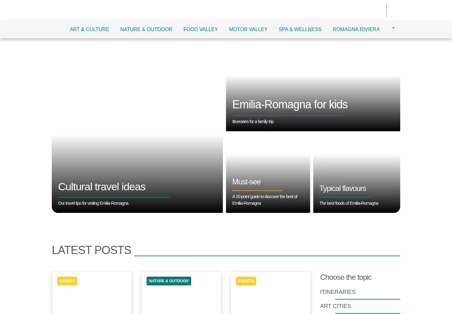Viewport: 452px width, 314px height.
Task: Choose the Art Cities topic
Action: pos(336,306)
